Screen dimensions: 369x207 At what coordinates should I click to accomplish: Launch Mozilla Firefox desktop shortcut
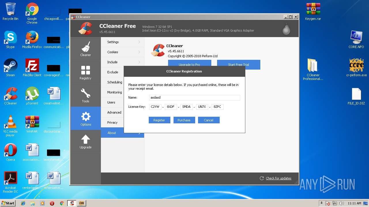tap(32, 40)
